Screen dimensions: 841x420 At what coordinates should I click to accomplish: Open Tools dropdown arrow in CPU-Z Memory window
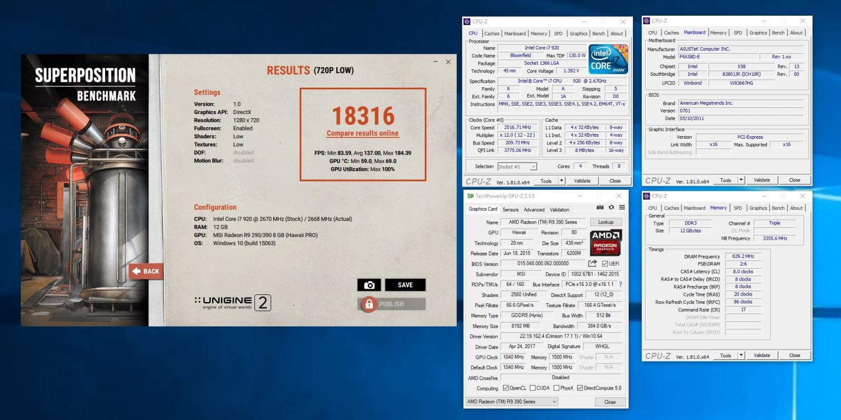(x=741, y=355)
